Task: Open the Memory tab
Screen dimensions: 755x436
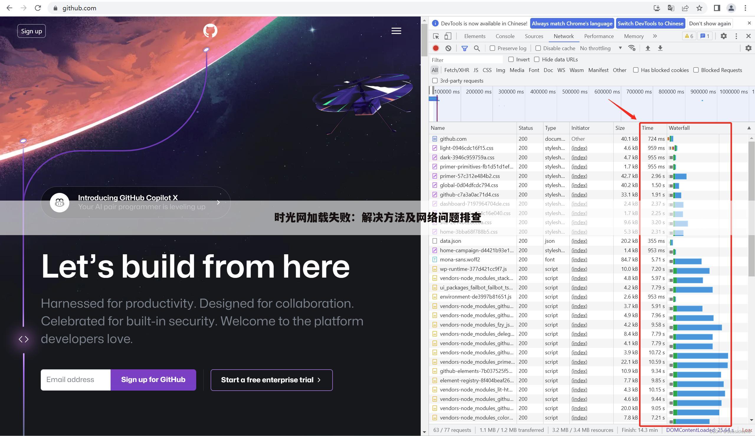Action: coord(634,36)
